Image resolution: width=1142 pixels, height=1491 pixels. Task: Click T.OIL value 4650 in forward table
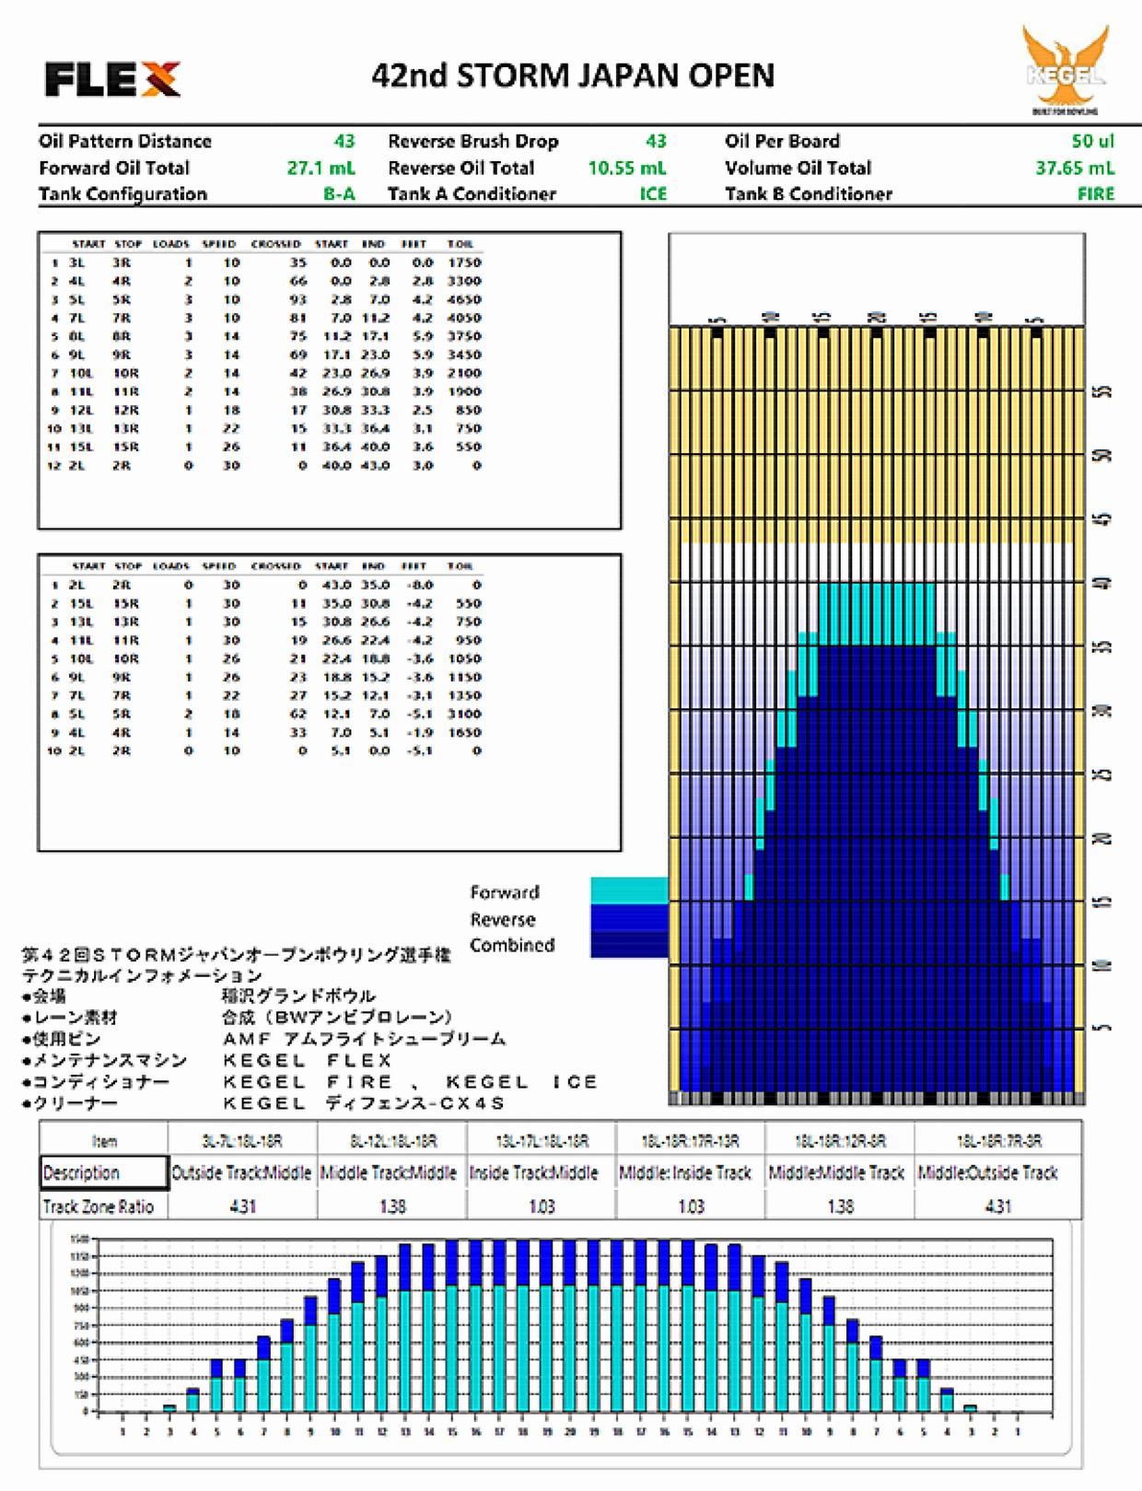pos(464,299)
